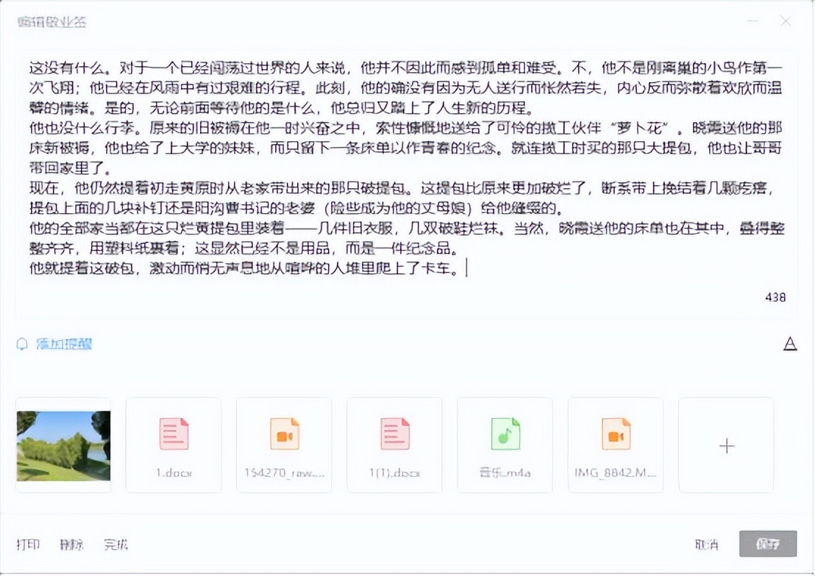815x576 pixels.
Task: Cancel editing with 取消
Action: pos(705,544)
